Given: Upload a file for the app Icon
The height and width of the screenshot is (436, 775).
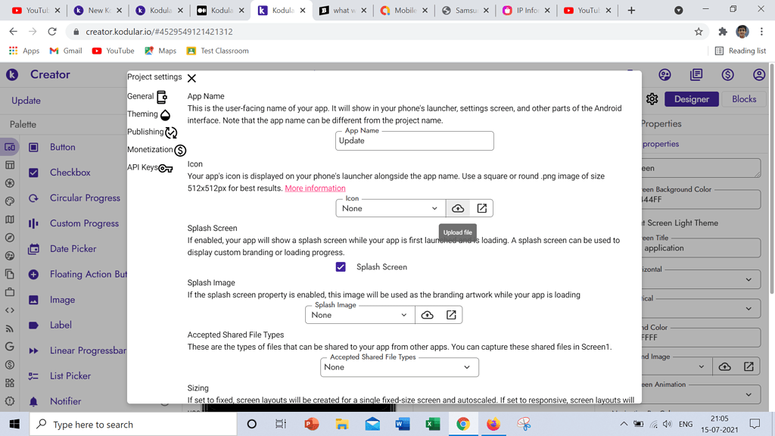Looking at the screenshot, I should pyautogui.click(x=458, y=209).
